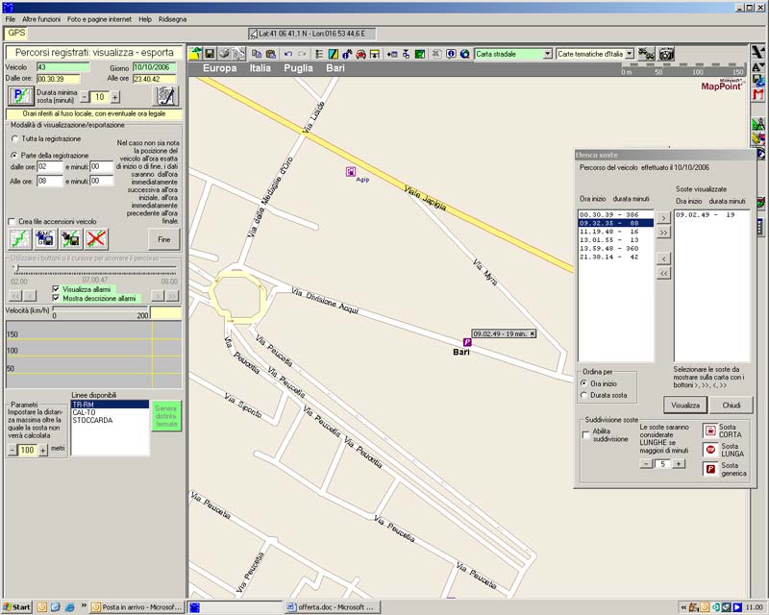Screen dimensions: 769x615
Task: Click the copy icon in map toolbar
Action: point(256,54)
